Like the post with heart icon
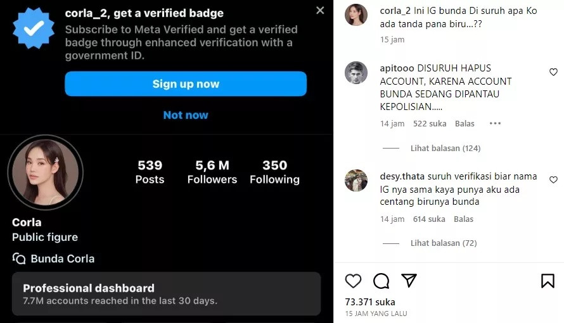This screenshot has width=564, height=323. click(x=353, y=281)
